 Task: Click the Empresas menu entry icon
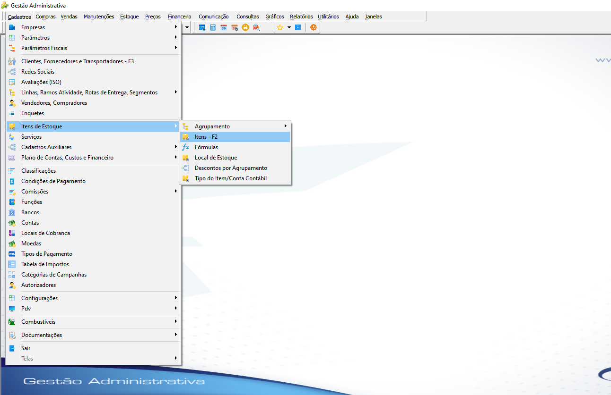12,27
